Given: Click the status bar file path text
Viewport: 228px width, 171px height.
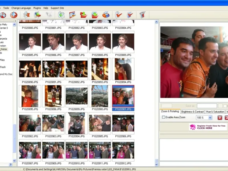Looking at the screenshot, I should (x=80, y=169).
